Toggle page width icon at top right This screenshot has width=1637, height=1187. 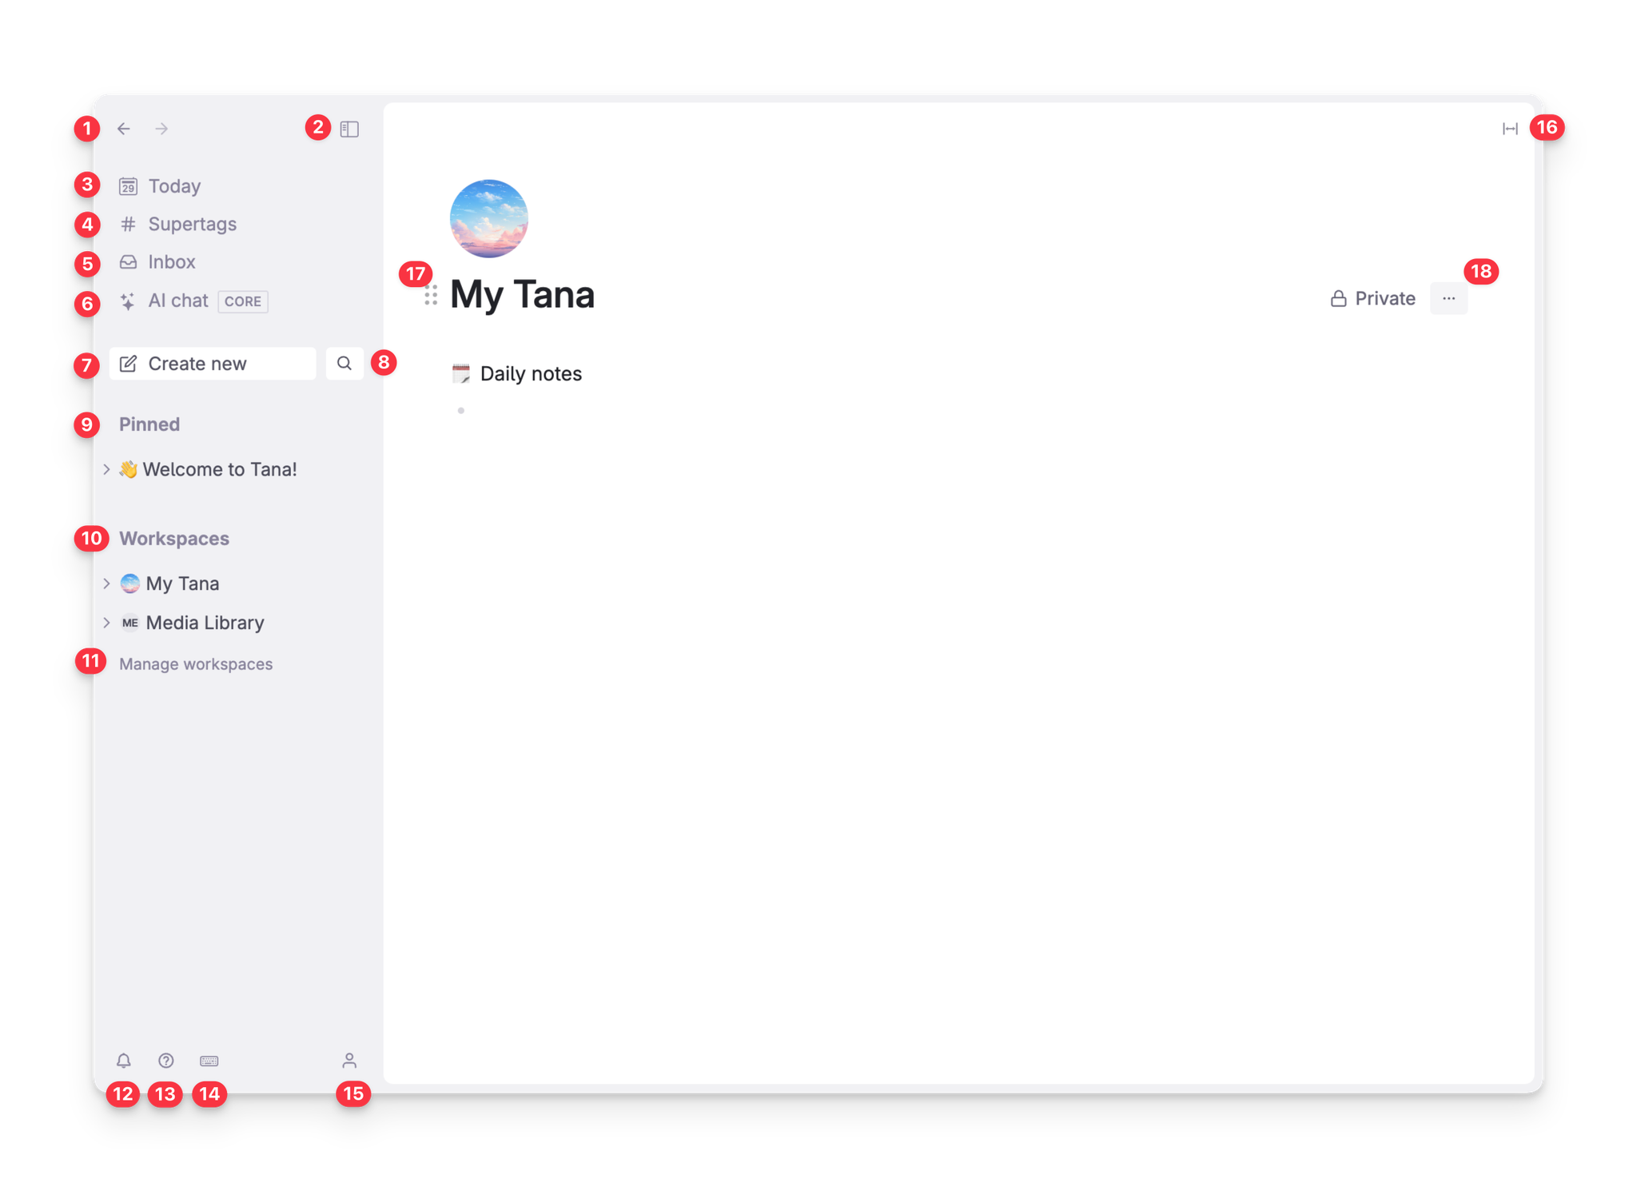(1510, 129)
